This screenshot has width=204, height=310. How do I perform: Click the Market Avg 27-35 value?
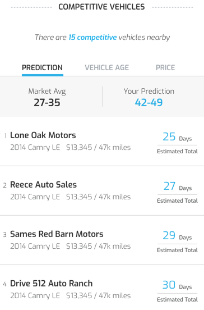tap(47, 103)
